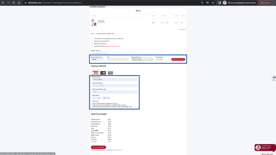
Task: Decrease quantity with the minus button
Action: click(x=162, y=22)
